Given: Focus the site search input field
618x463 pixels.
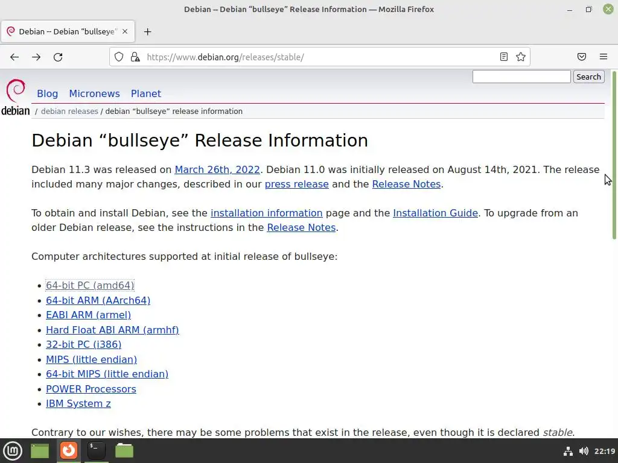Looking at the screenshot, I should coord(521,77).
